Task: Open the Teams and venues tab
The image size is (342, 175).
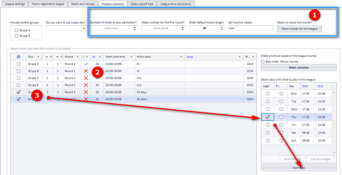Action: 83,4
